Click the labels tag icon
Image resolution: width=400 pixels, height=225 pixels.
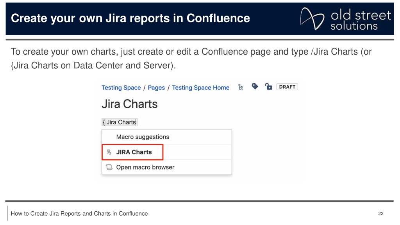click(255, 86)
